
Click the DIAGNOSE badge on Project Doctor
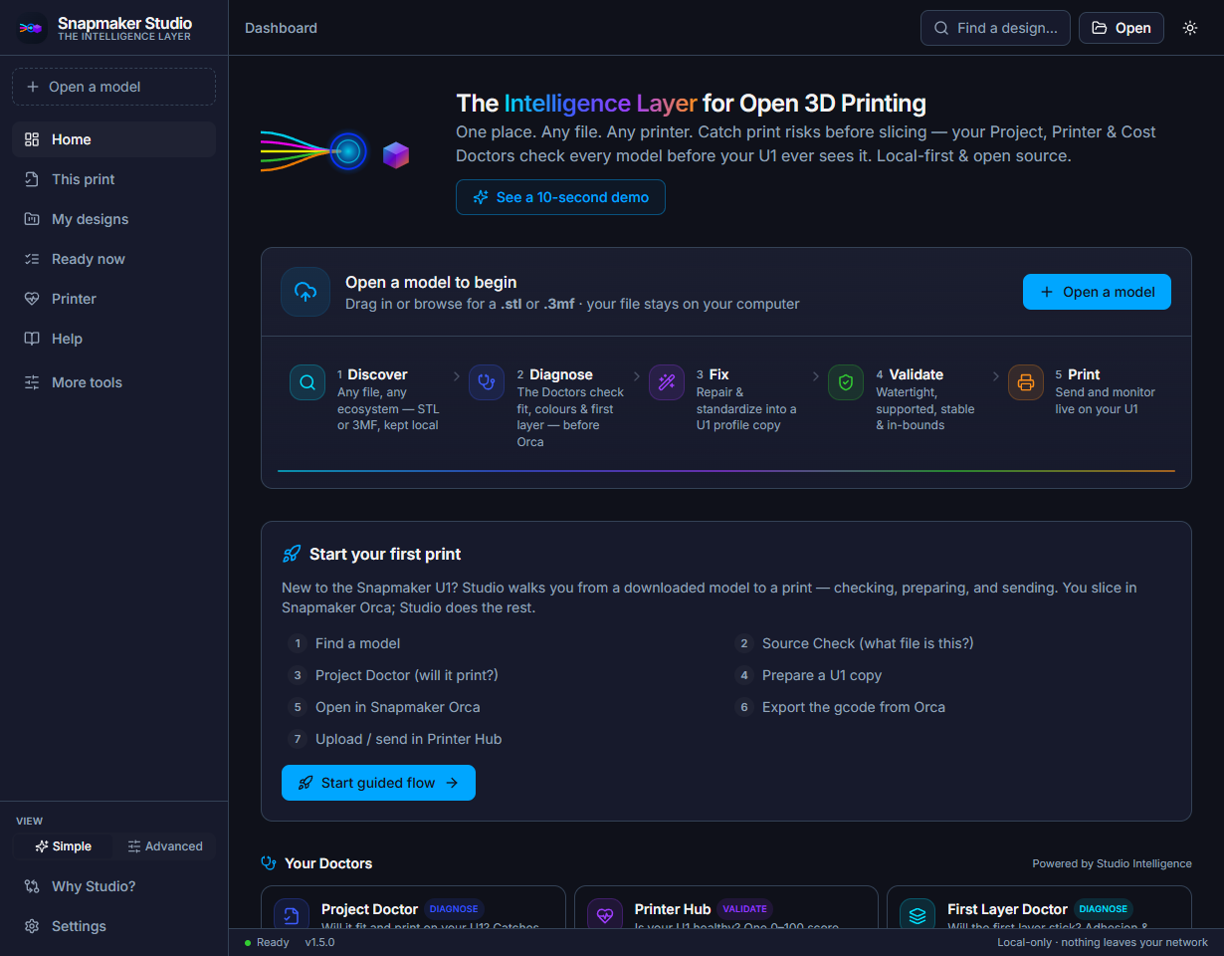[454, 909]
